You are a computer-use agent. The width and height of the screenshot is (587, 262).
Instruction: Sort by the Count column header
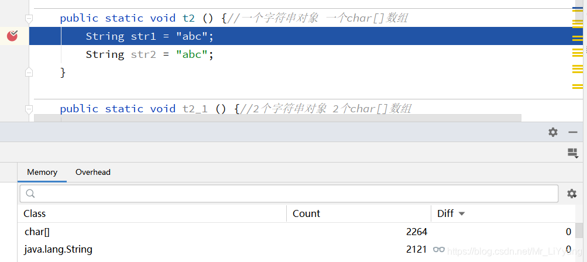point(359,213)
